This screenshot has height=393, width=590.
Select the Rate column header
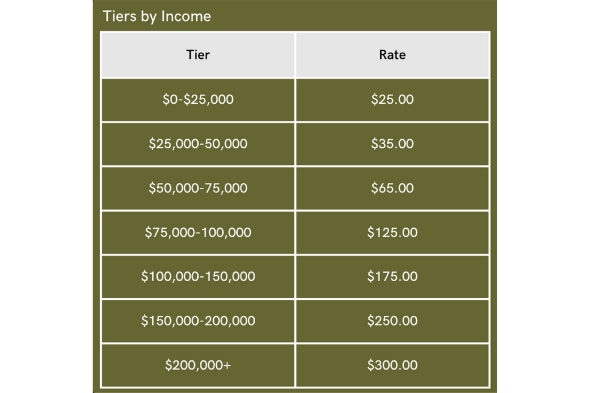[x=392, y=55]
